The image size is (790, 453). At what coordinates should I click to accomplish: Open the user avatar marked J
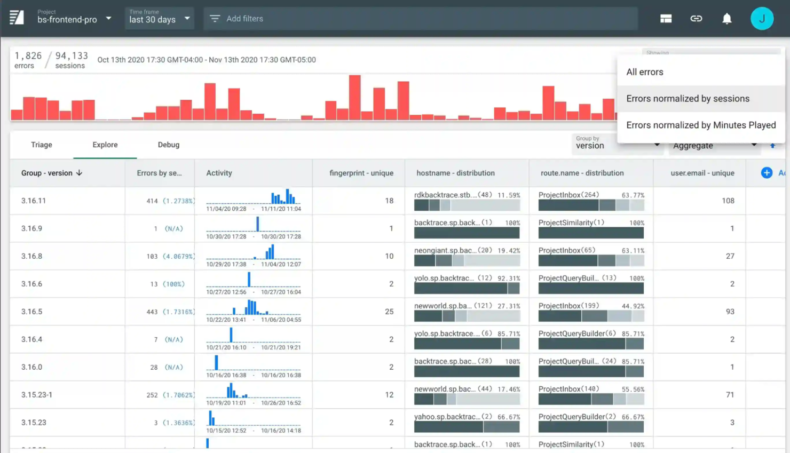(762, 18)
